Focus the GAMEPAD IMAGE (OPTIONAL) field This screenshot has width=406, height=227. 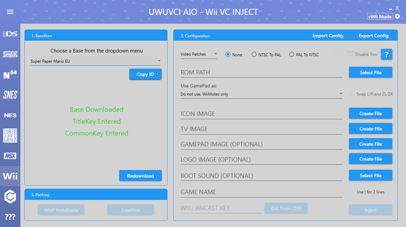point(261,144)
